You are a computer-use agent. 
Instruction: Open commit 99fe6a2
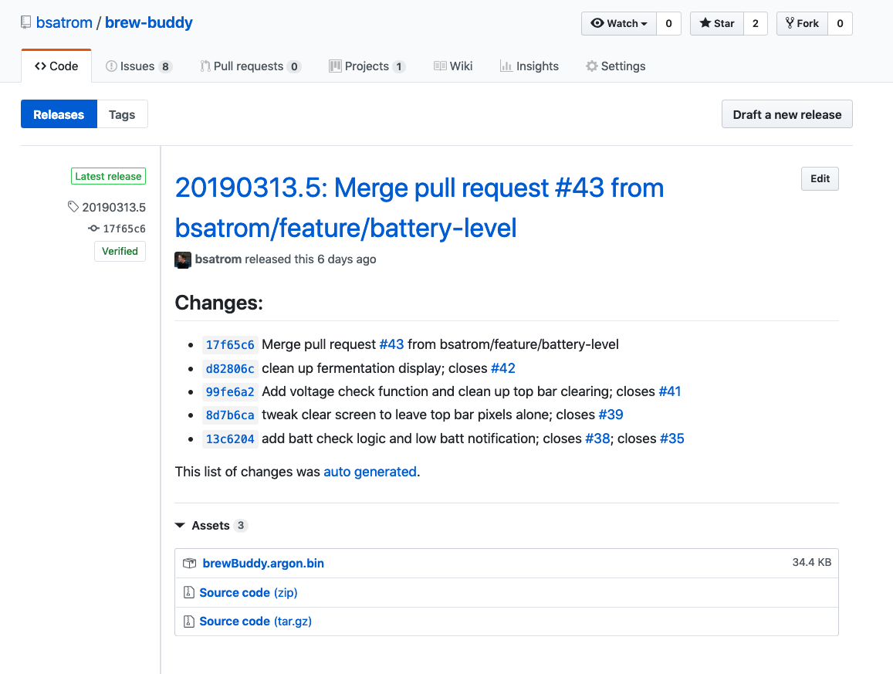[x=230, y=392]
